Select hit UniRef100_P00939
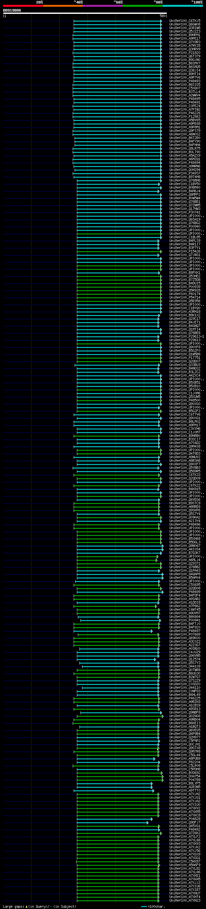 [x=185, y=287]
